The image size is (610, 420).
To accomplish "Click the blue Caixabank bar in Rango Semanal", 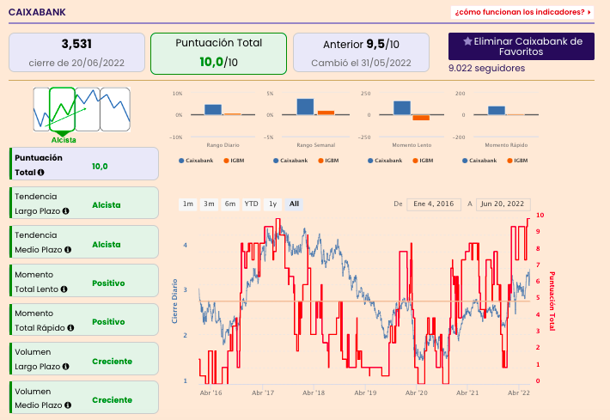I will [x=305, y=107].
